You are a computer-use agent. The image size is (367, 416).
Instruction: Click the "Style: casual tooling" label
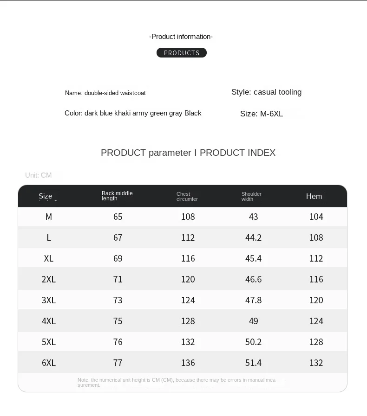click(266, 92)
